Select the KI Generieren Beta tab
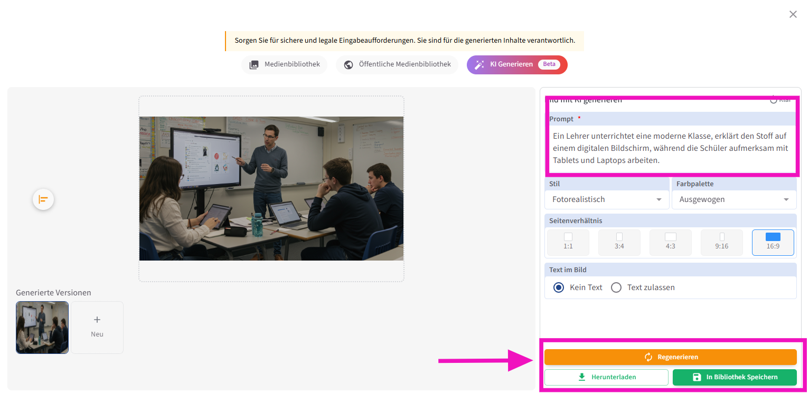Image resolution: width=809 pixels, height=394 pixels. coord(516,64)
